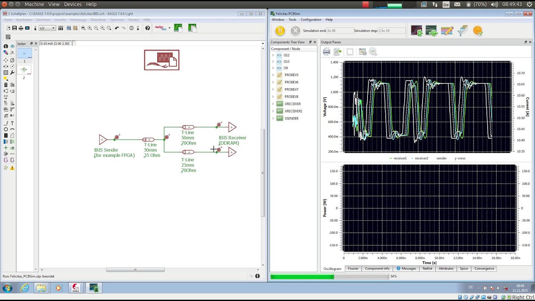Switch to the Spice tab

pyautogui.click(x=464, y=268)
